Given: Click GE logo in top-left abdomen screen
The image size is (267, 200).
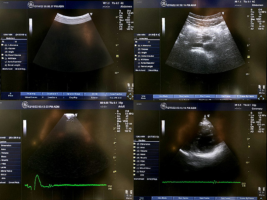Looking at the screenshot, I should (x=30, y=5).
